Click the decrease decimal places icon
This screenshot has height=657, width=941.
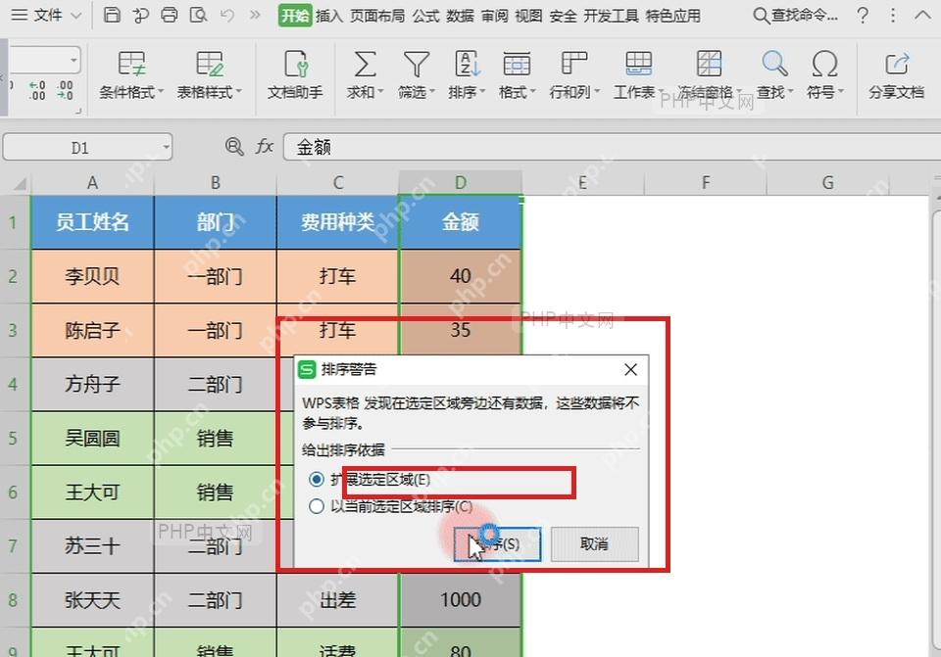65,90
